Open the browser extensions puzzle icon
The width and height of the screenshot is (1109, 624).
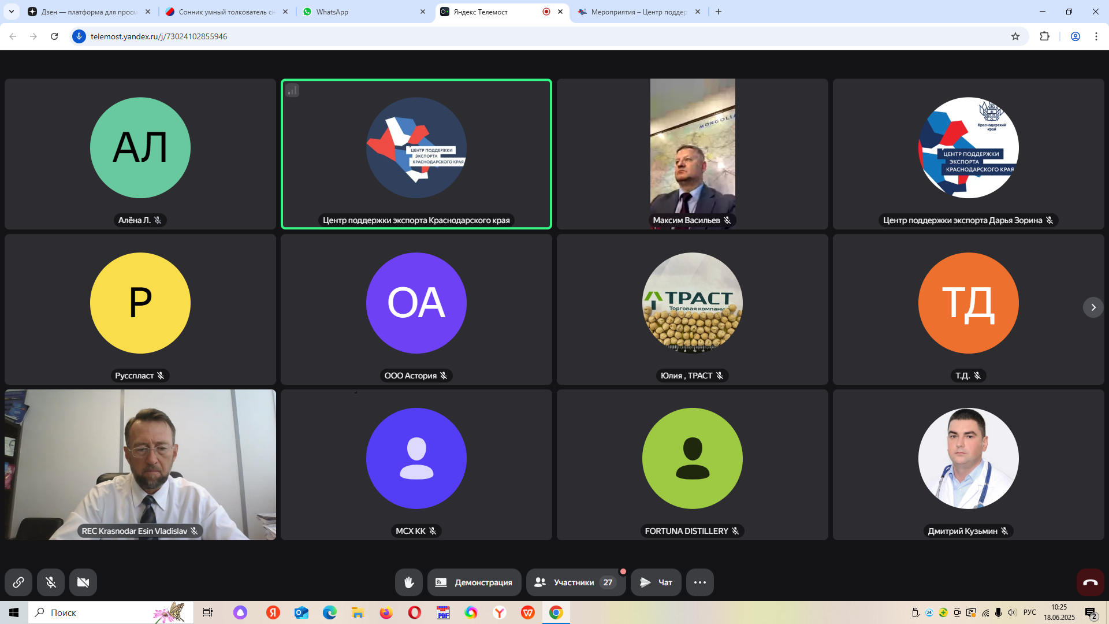[x=1044, y=36]
